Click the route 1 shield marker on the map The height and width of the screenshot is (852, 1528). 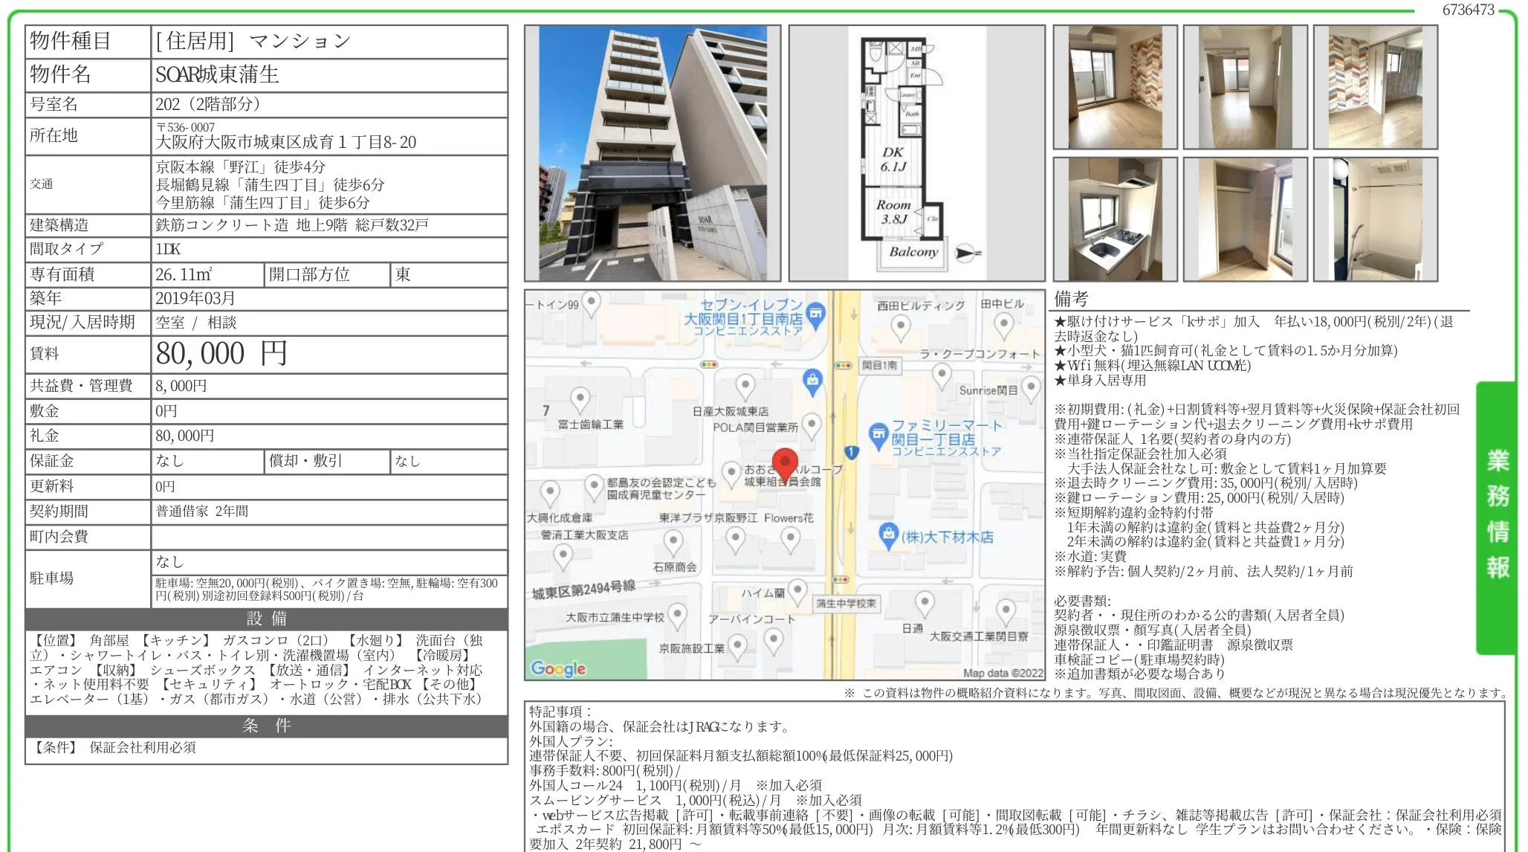coord(852,451)
